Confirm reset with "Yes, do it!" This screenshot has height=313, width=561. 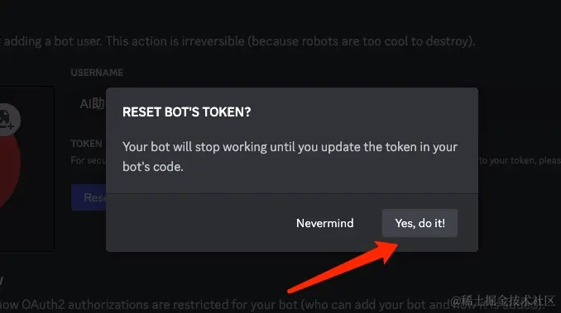click(x=420, y=223)
